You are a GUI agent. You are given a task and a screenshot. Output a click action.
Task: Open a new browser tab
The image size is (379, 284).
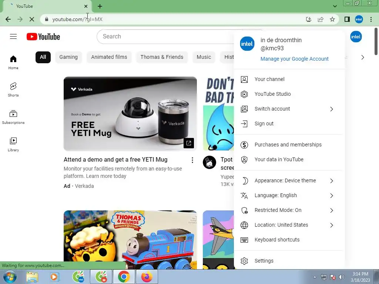coord(100,6)
